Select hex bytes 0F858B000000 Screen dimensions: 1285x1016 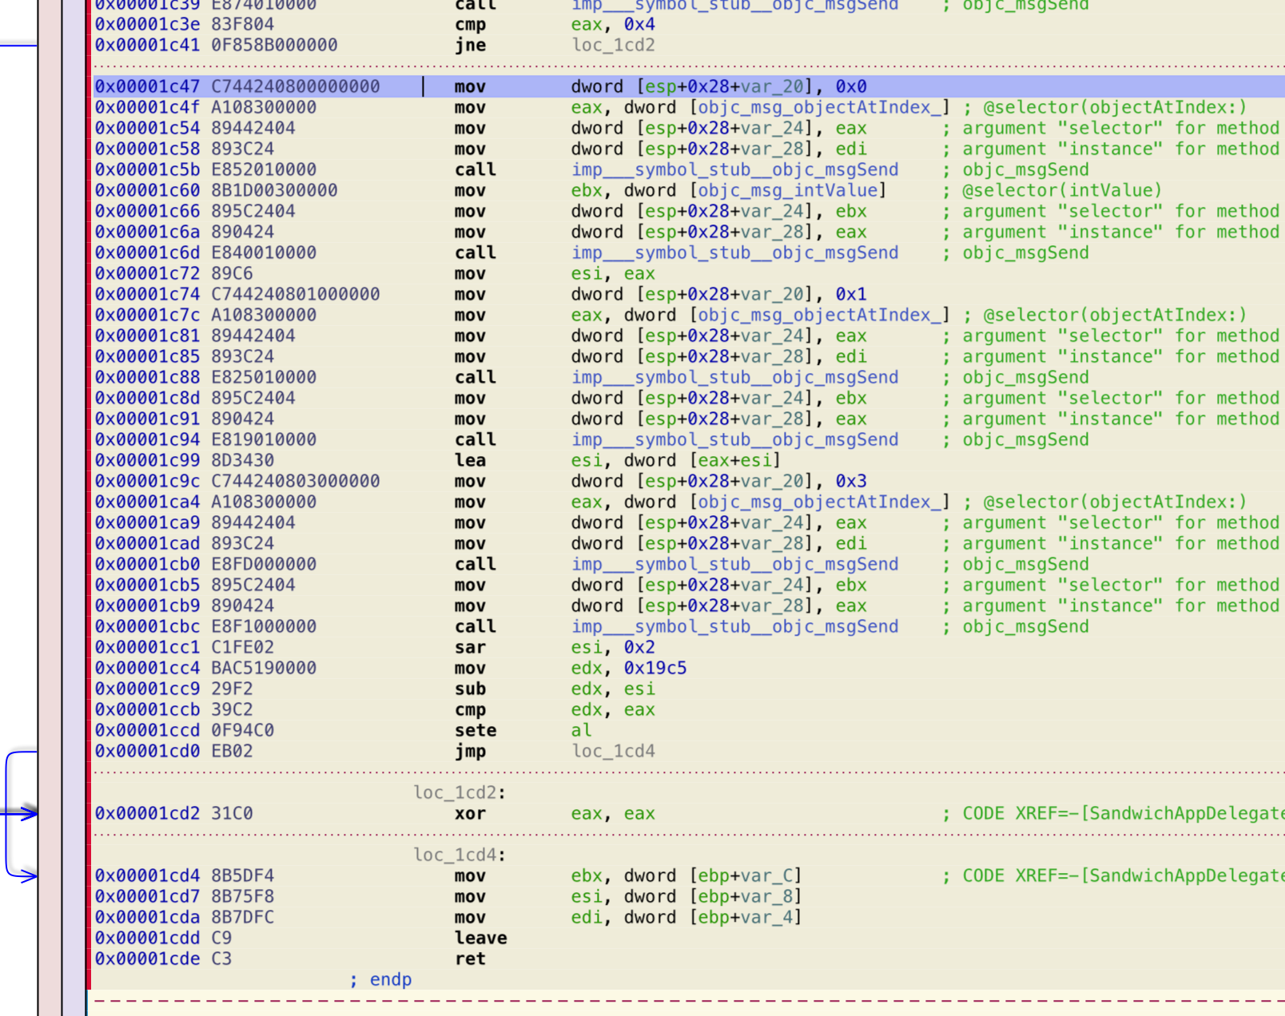coord(274,45)
